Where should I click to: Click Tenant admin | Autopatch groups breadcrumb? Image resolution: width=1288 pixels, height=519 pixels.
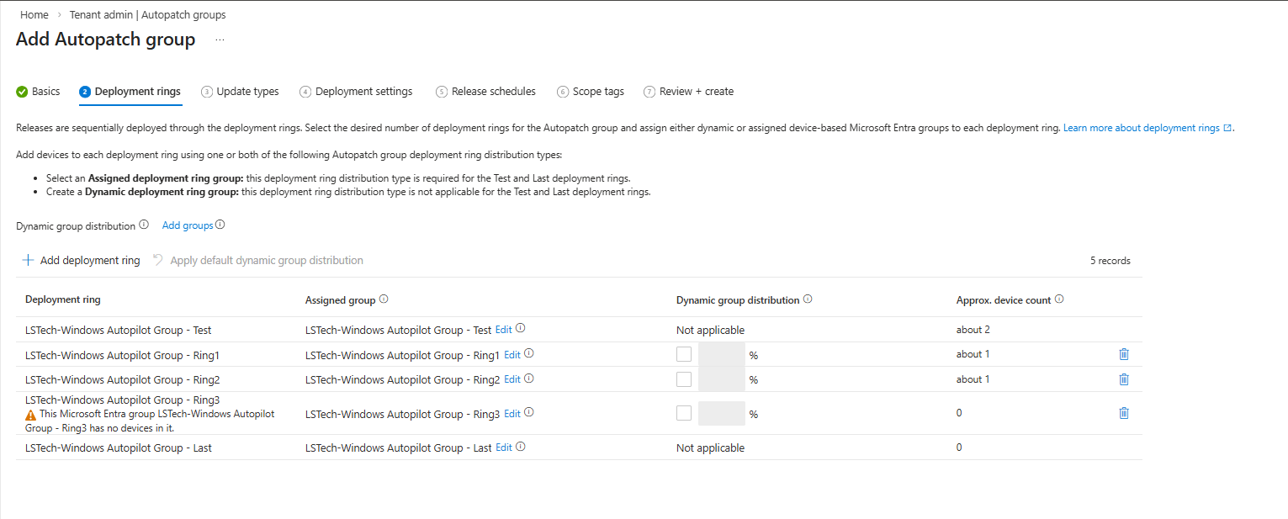[147, 15]
